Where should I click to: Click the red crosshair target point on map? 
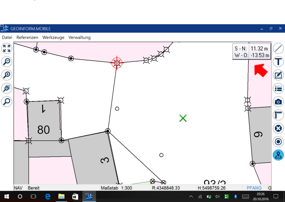coord(117,63)
